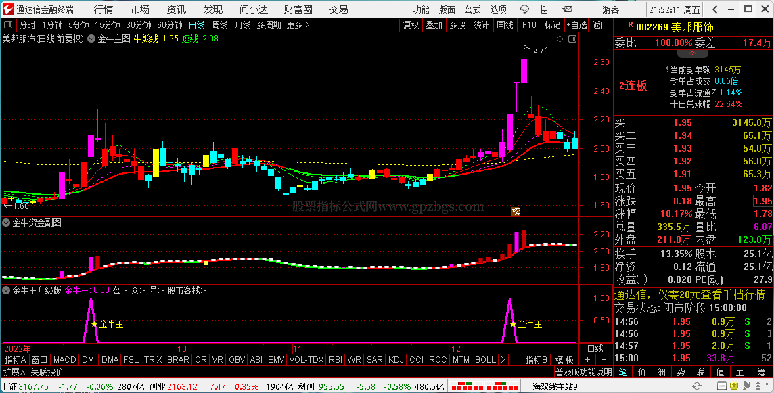774x393 pixels.
Task: Switch to the 60分钟 period
Action: (x=169, y=25)
